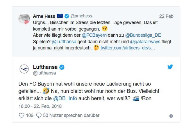This screenshot has width=186, height=126.
Task: Like the tweet with heart icon
Action: [21, 116]
